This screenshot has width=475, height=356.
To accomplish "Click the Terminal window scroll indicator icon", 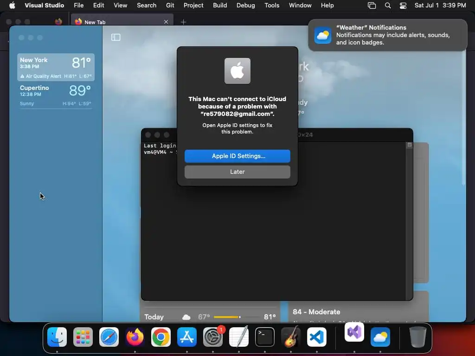I will tap(410, 145).
